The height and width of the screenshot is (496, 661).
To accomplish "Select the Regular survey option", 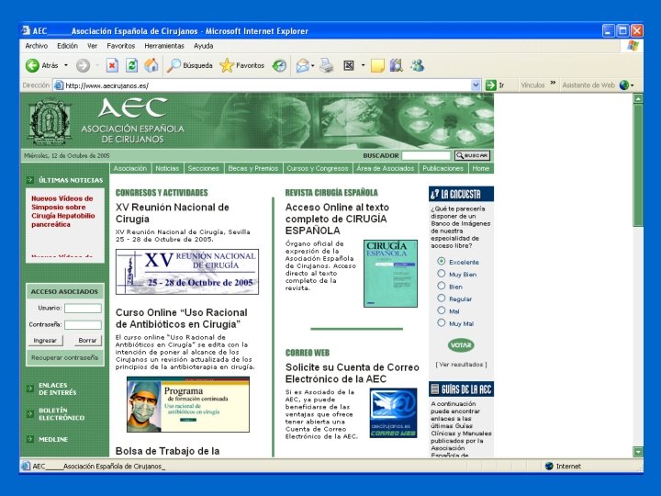I will pos(442,299).
